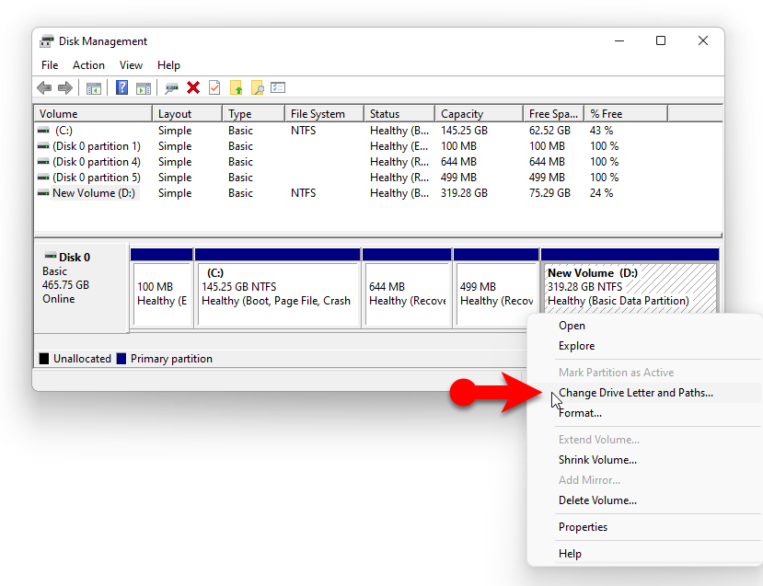Select Change Drive Letter and Paths
This screenshot has height=586, width=763.
pyautogui.click(x=644, y=393)
